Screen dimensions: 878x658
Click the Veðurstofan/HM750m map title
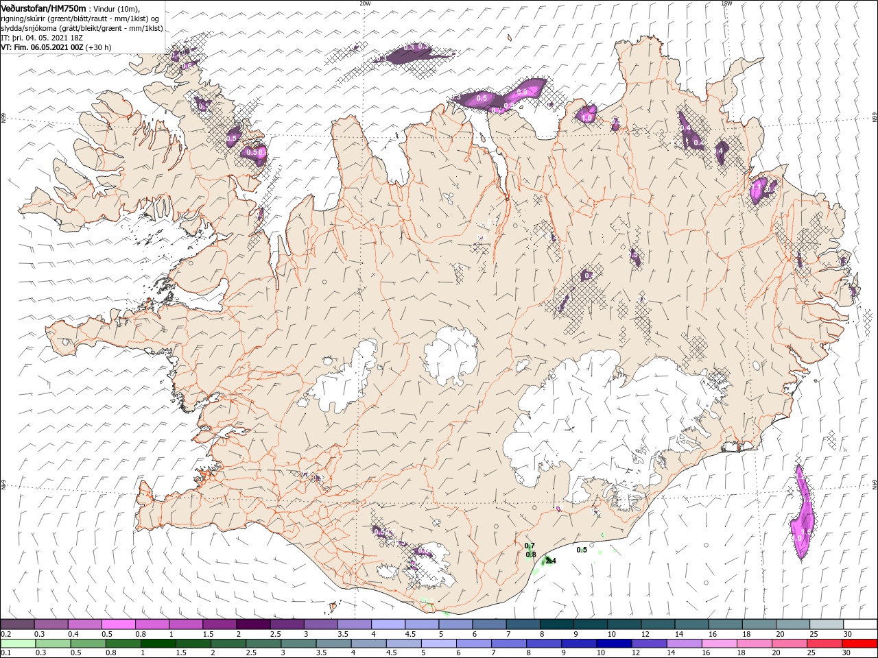click(44, 8)
